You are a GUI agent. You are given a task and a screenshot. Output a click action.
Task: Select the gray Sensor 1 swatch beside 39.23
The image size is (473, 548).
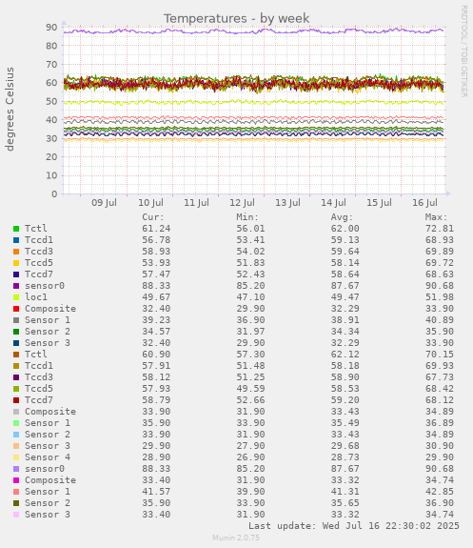(x=16, y=320)
